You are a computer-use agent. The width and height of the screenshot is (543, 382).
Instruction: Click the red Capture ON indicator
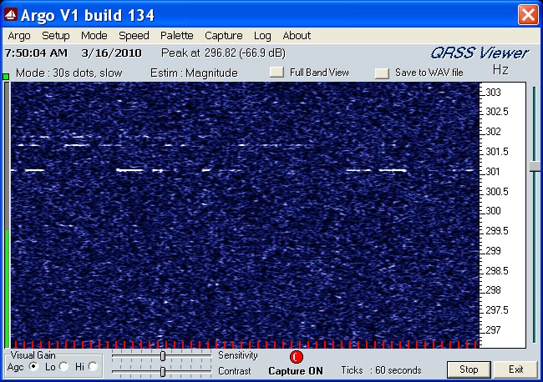pos(297,357)
